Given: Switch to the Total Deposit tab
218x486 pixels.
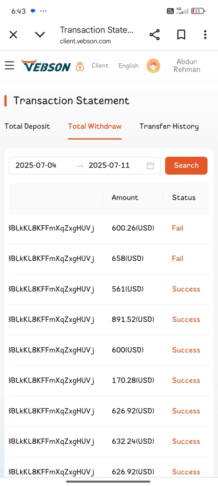Looking at the screenshot, I should pyautogui.click(x=27, y=127).
